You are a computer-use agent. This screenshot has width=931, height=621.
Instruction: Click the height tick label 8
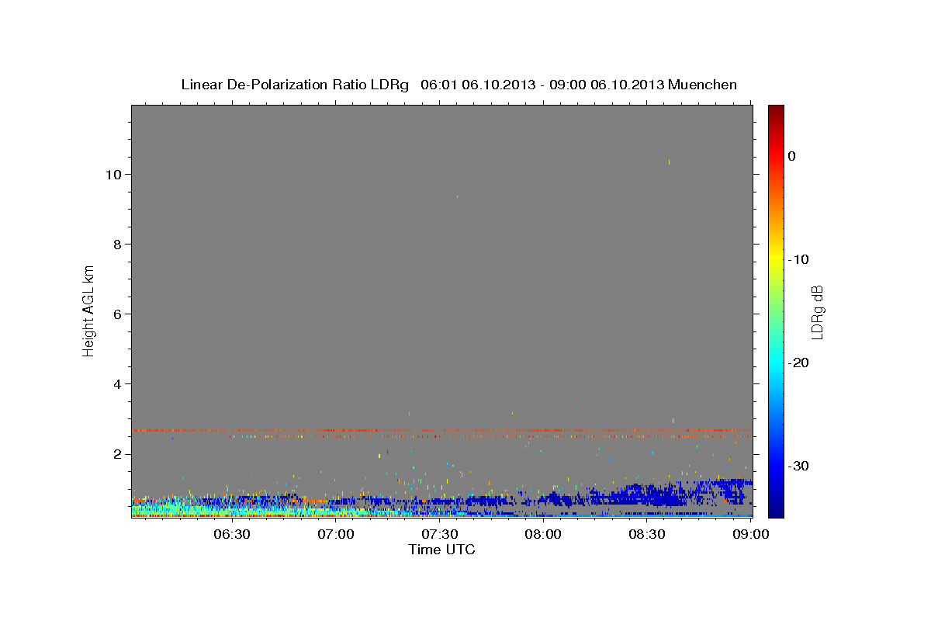pyautogui.click(x=116, y=245)
